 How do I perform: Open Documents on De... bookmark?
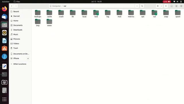click(20, 54)
